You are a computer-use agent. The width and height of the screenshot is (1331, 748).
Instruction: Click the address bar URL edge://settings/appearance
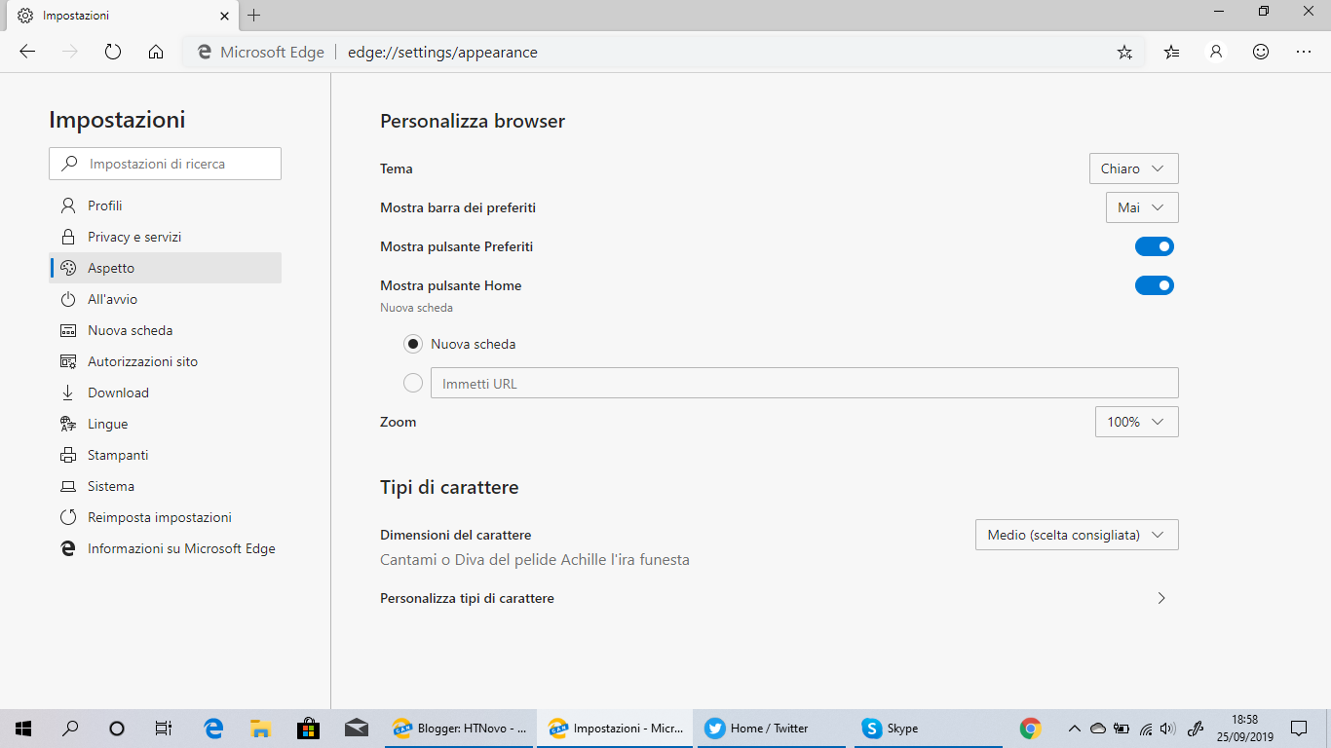pyautogui.click(x=442, y=53)
